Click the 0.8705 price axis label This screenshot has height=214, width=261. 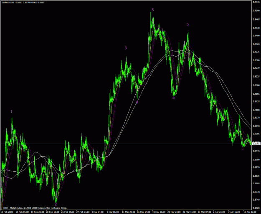pos(256,208)
